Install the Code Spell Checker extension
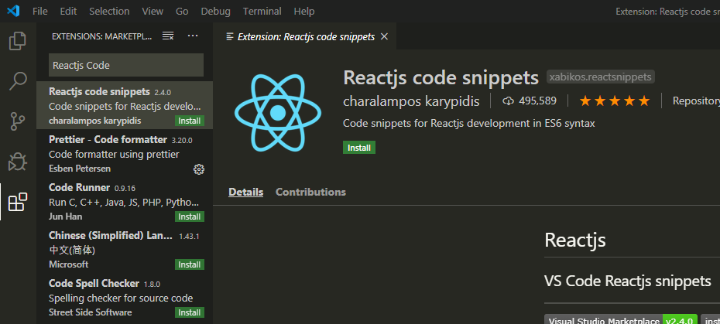Viewport: 720px width, 324px height. pos(189,312)
